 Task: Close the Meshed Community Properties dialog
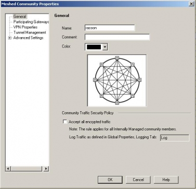point(191,4)
